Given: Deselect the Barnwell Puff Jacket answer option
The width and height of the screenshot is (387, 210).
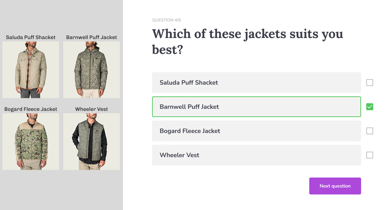Looking at the screenshot, I should coord(256,107).
